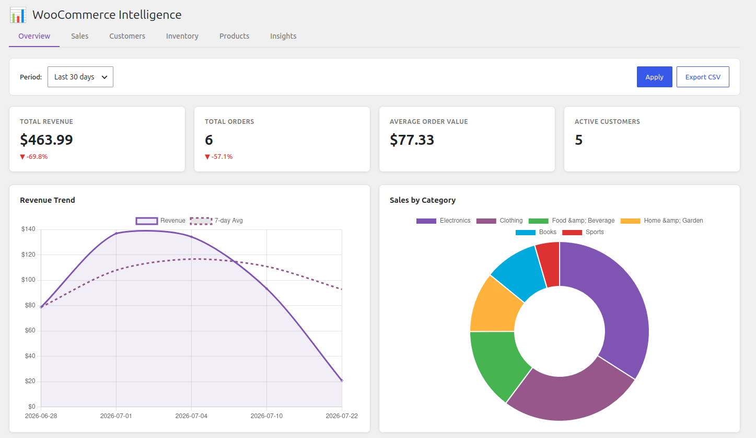Toggle Clothing legend entry
This screenshot has height=438, width=756.
(499, 221)
